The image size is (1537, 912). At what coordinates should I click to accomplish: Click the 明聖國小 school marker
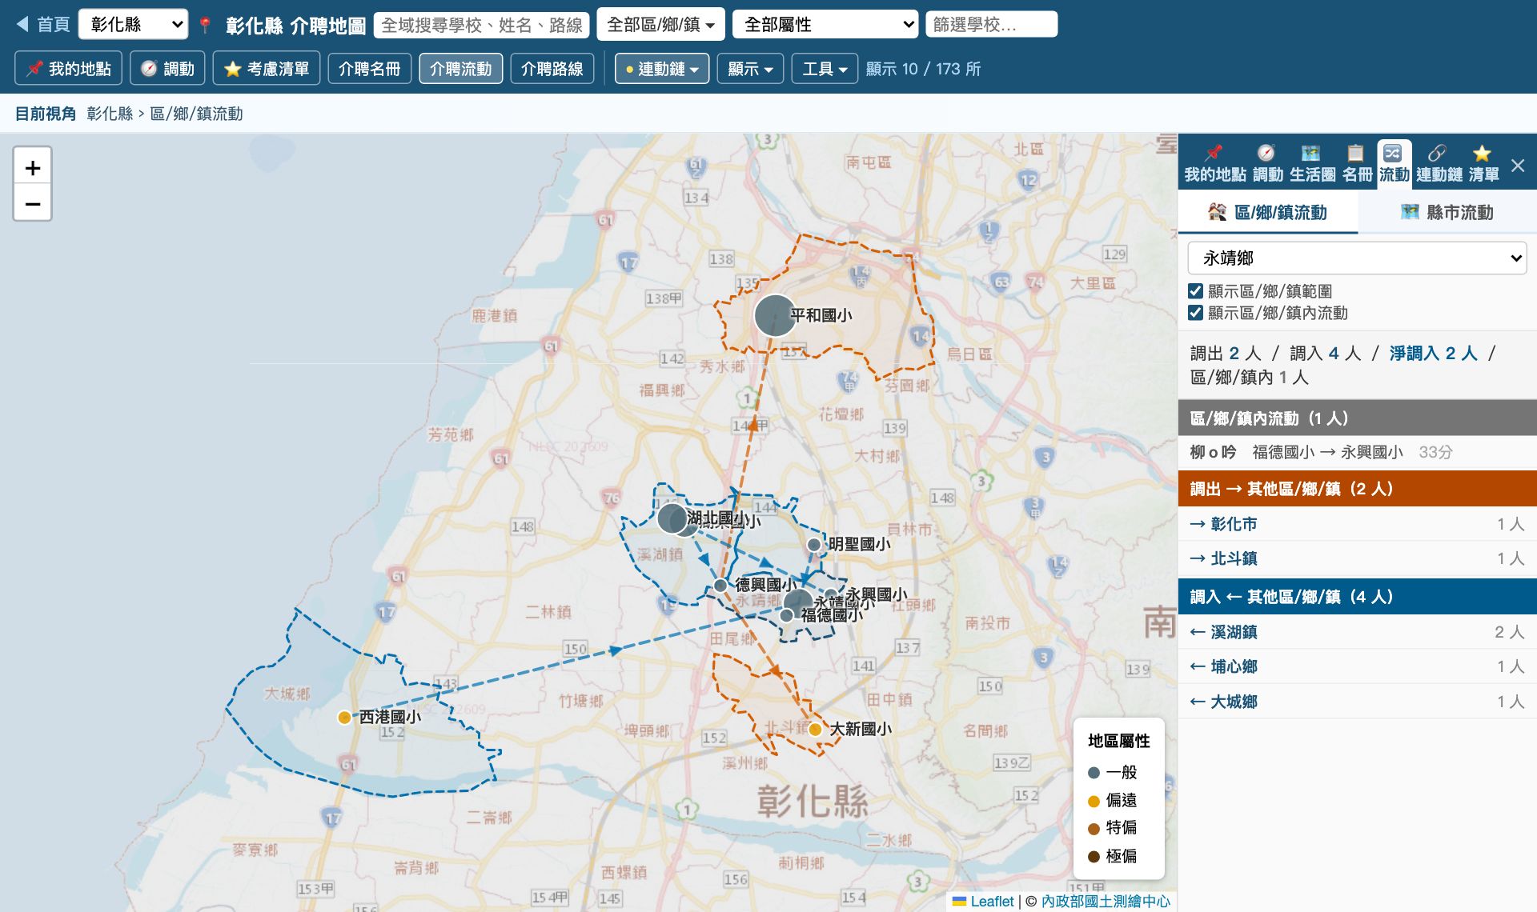814,545
